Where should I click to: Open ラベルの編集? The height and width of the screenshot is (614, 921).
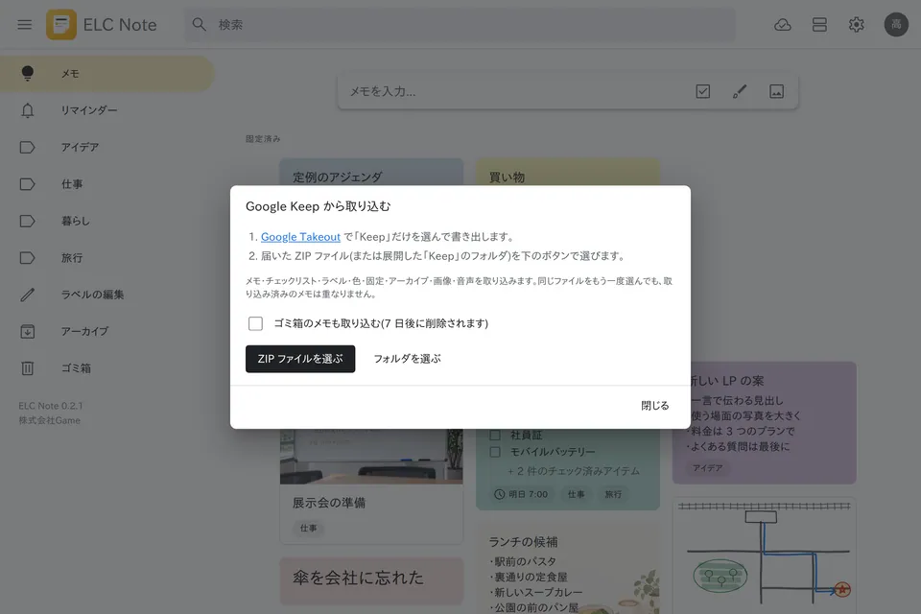(x=106, y=295)
